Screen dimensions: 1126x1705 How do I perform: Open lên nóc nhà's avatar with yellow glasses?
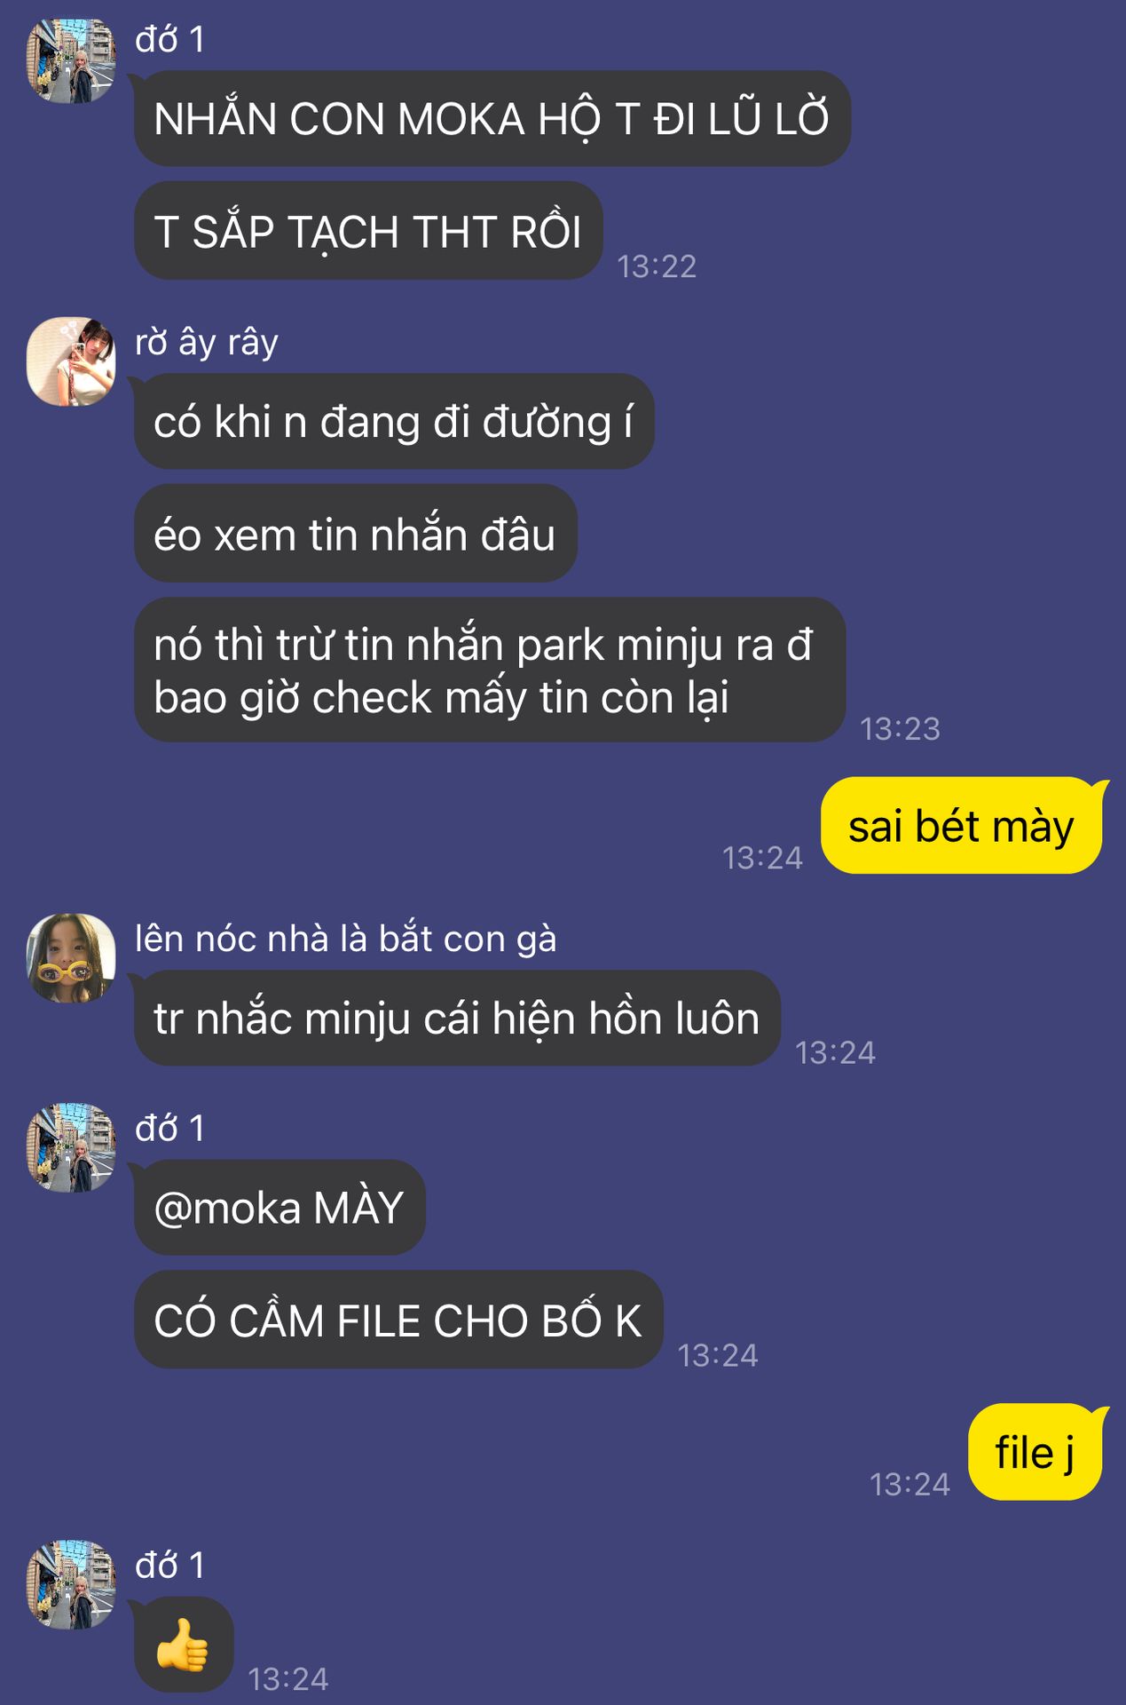(x=71, y=958)
